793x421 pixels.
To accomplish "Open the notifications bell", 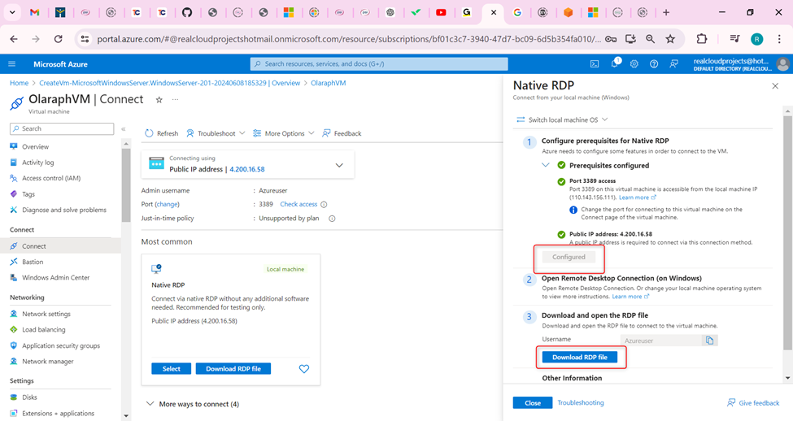I will [615, 63].
